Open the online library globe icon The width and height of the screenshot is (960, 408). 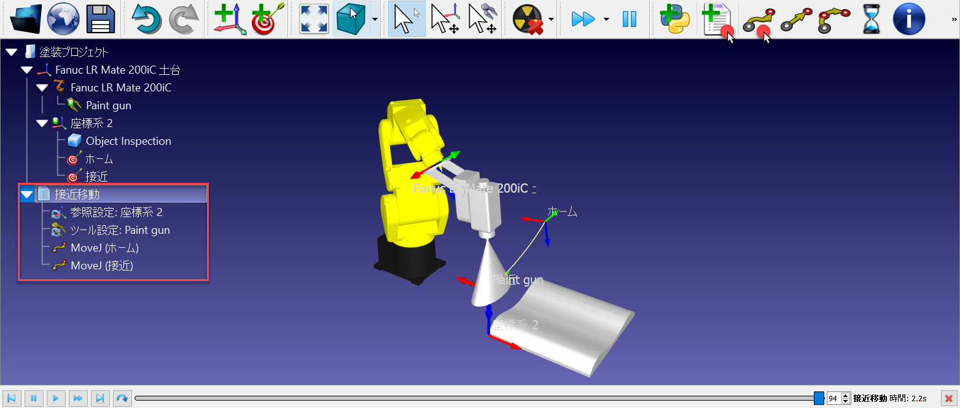pyautogui.click(x=63, y=19)
